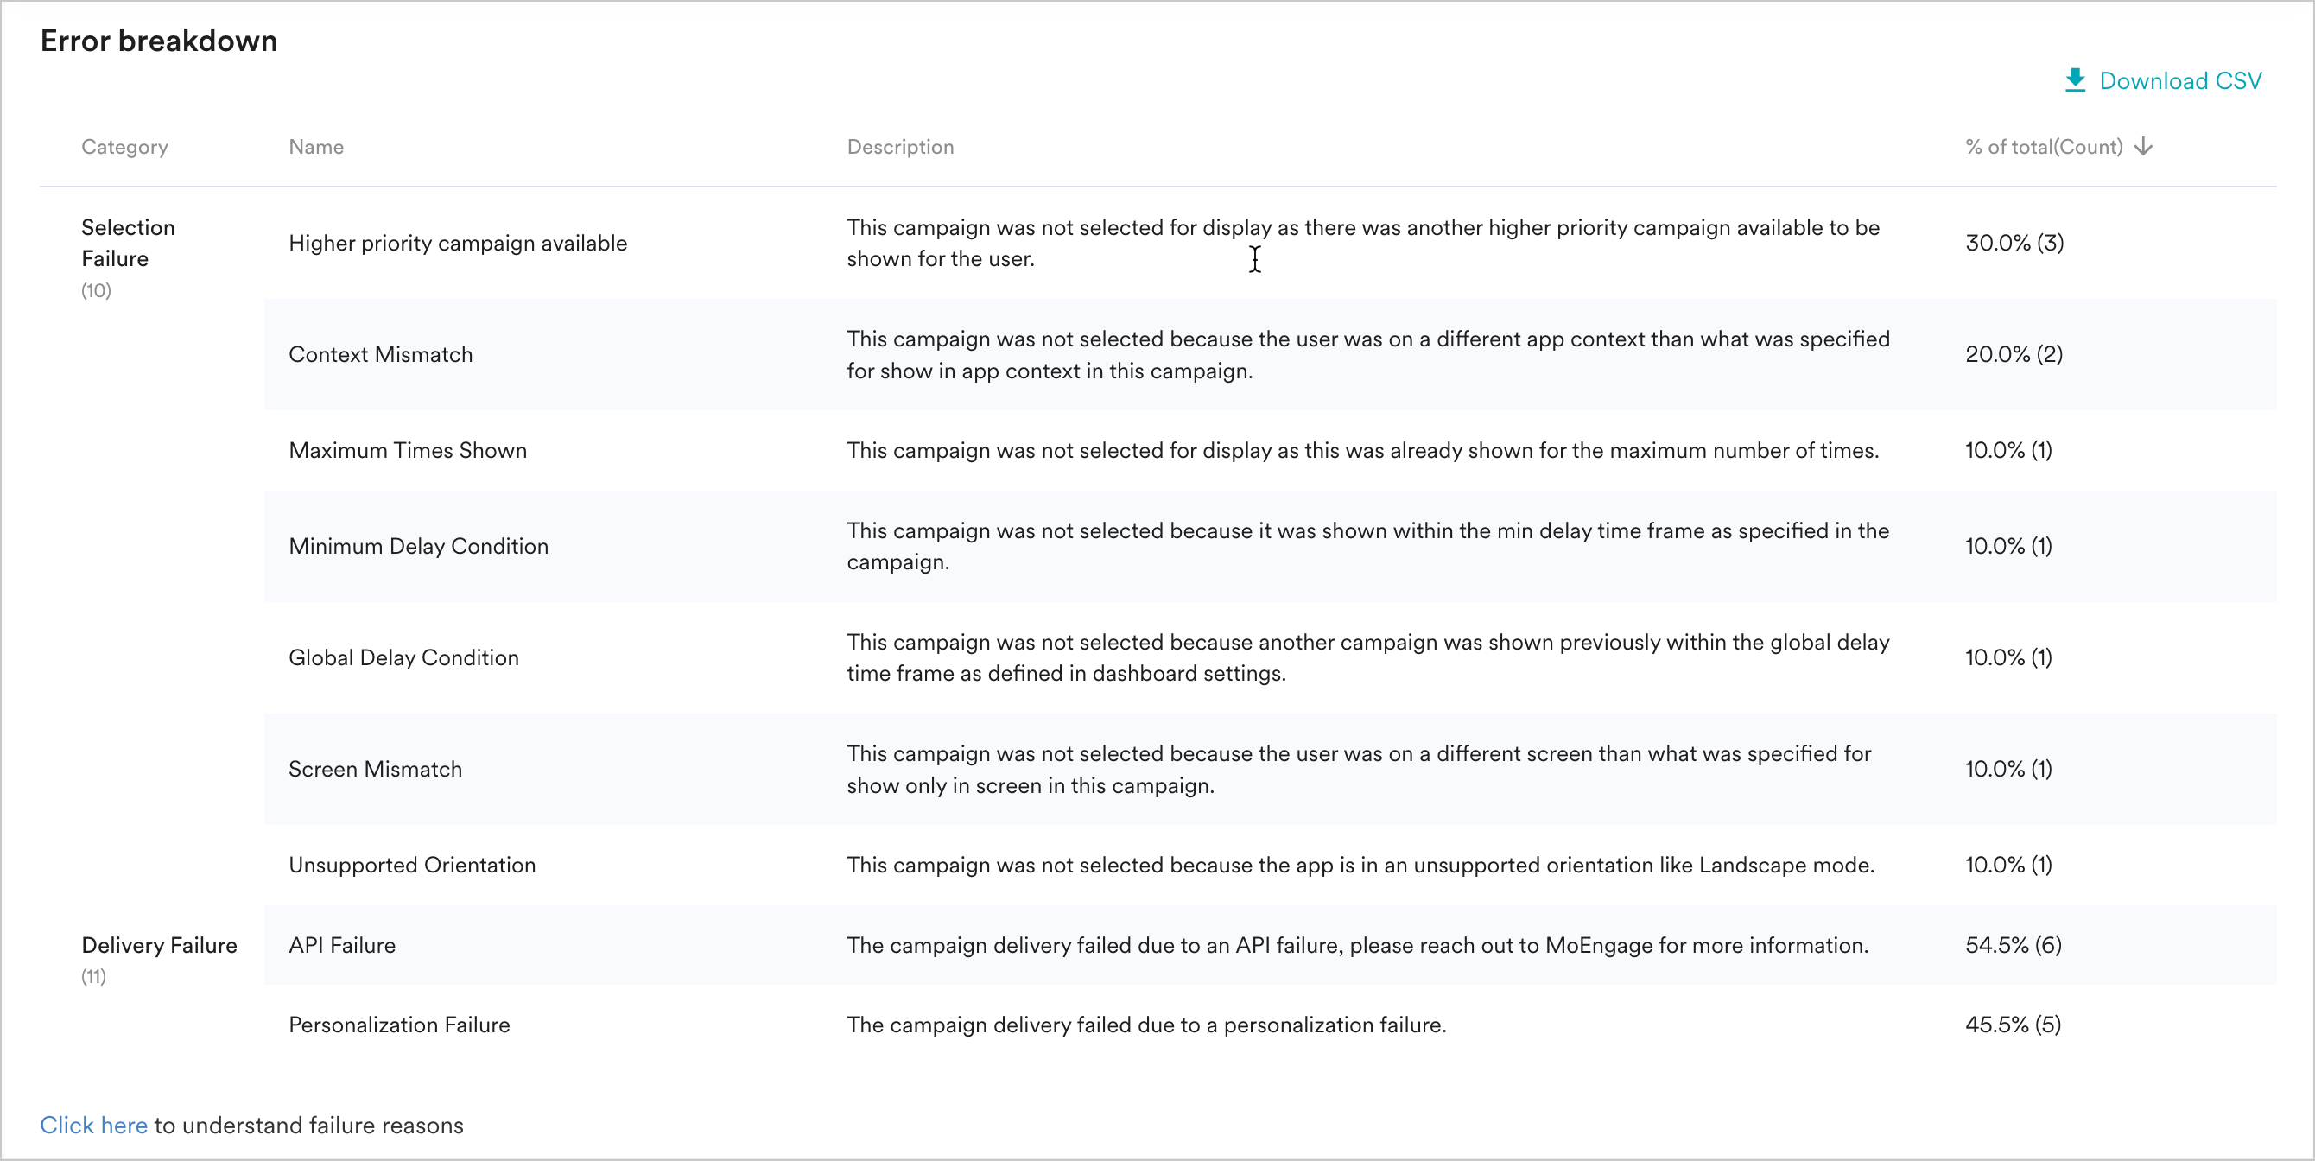This screenshot has width=2315, height=1161.
Task: Select the Context Mismatch row name
Action: point(380,354)
